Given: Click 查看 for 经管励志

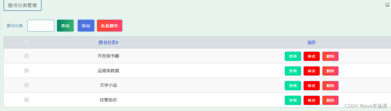Looking at the screenshot, I should pos(293,100).
